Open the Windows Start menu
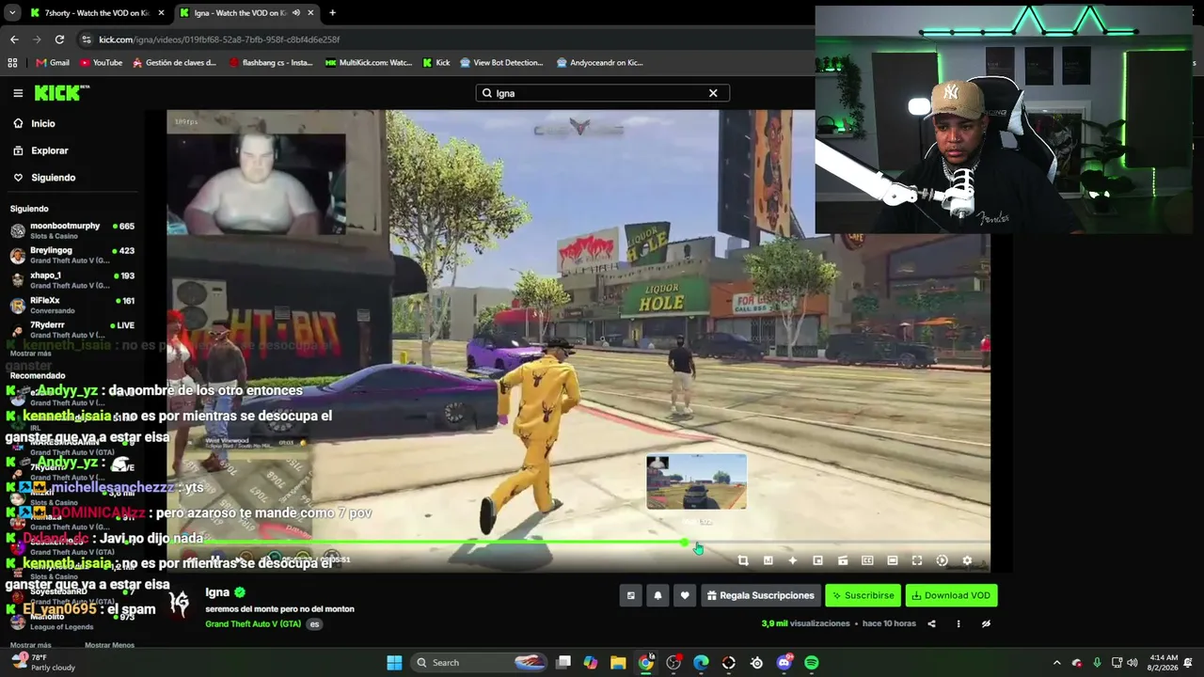Image resolution: width=1204 pixels, height=677 pixels. tap(394, 663)
